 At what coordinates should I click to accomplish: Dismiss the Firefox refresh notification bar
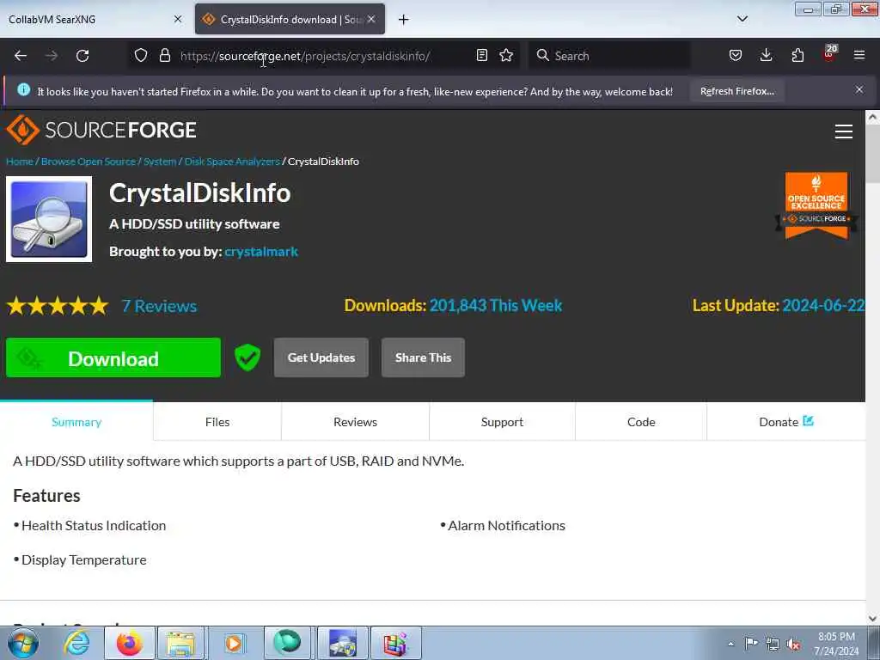point(859,89)
